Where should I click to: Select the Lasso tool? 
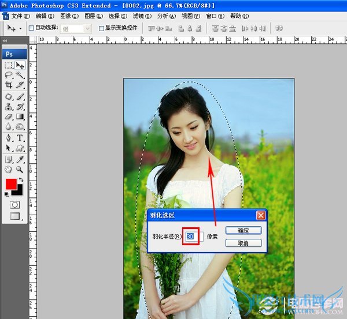(x=9, y=76)
